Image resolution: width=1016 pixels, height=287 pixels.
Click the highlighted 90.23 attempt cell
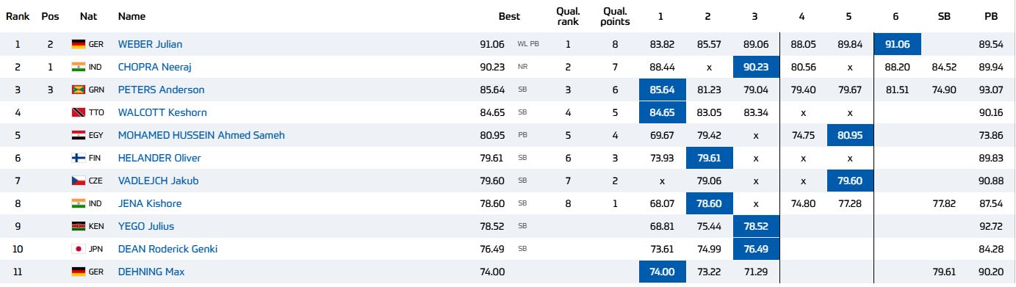756,67
